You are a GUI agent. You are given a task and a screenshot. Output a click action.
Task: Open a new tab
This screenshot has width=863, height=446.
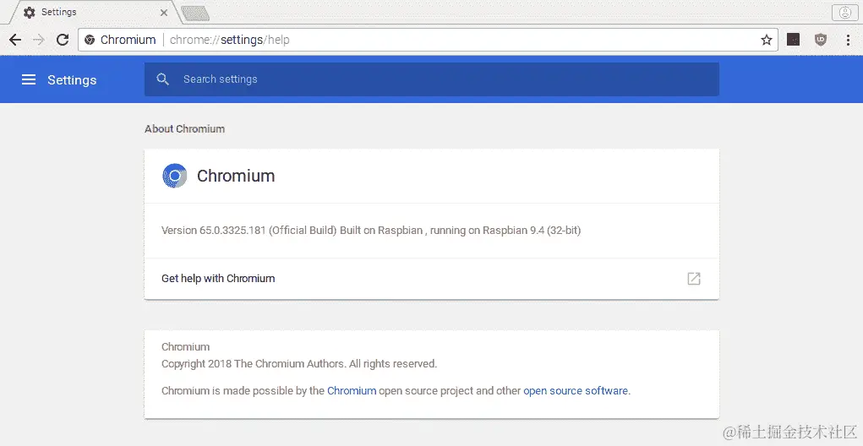tap(195, 13)
